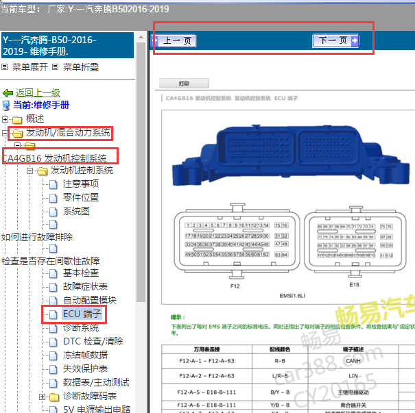Click the tree panel vertical scrollbar

[141, 172]
